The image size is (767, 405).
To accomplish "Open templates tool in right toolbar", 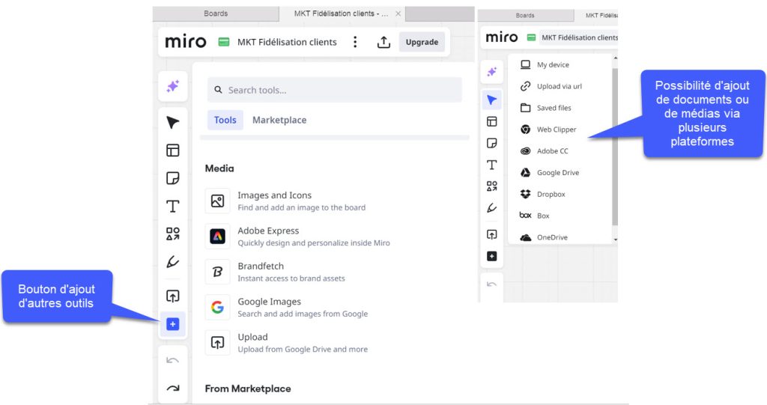I will (x=491, y=121).
